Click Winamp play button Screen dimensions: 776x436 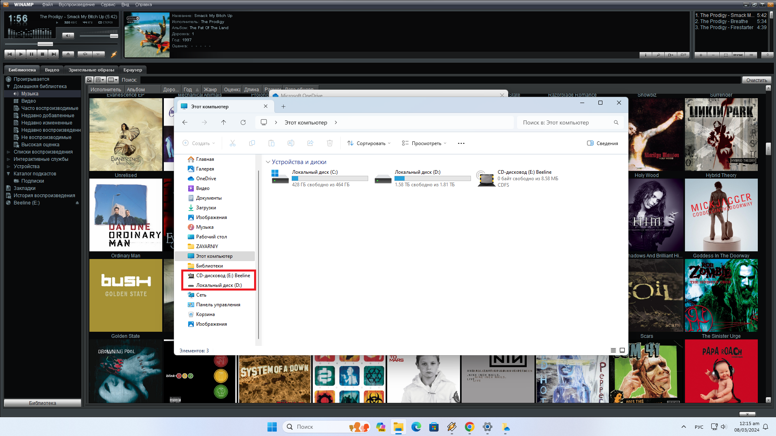tap(21, 54)
